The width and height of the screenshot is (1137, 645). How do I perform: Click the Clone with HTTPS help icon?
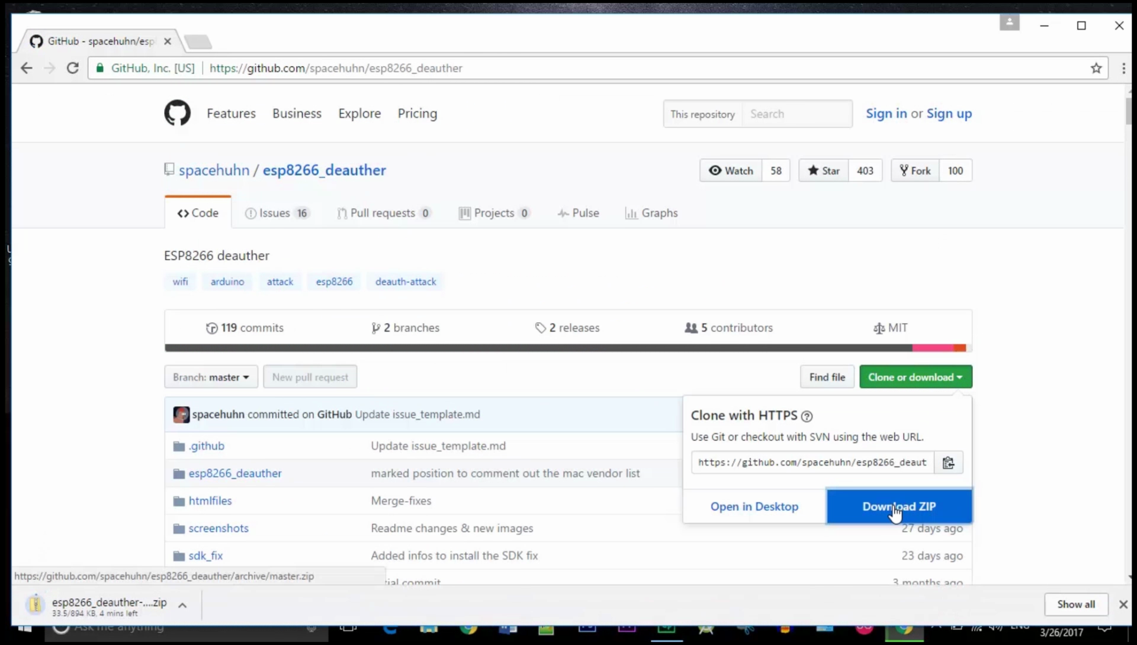click(x=807, y=417)
